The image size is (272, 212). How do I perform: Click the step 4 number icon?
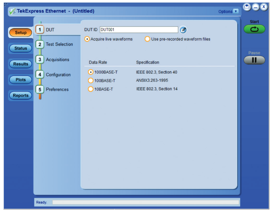pyautogui.click(x=40, y=75)
